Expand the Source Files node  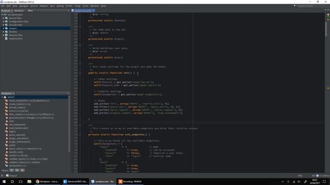(4, 18)
